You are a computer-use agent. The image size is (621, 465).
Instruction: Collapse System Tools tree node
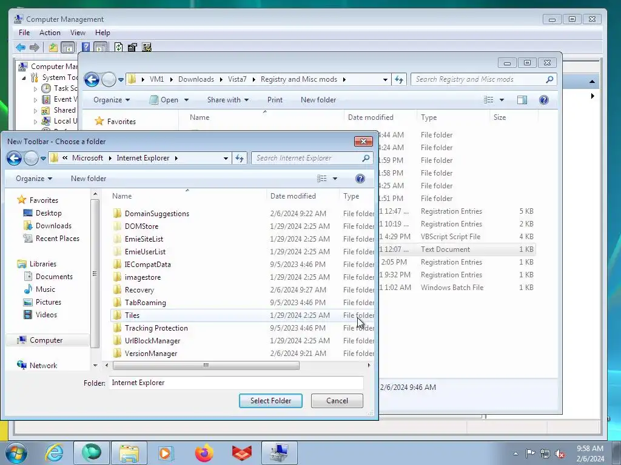pos(24,78)
